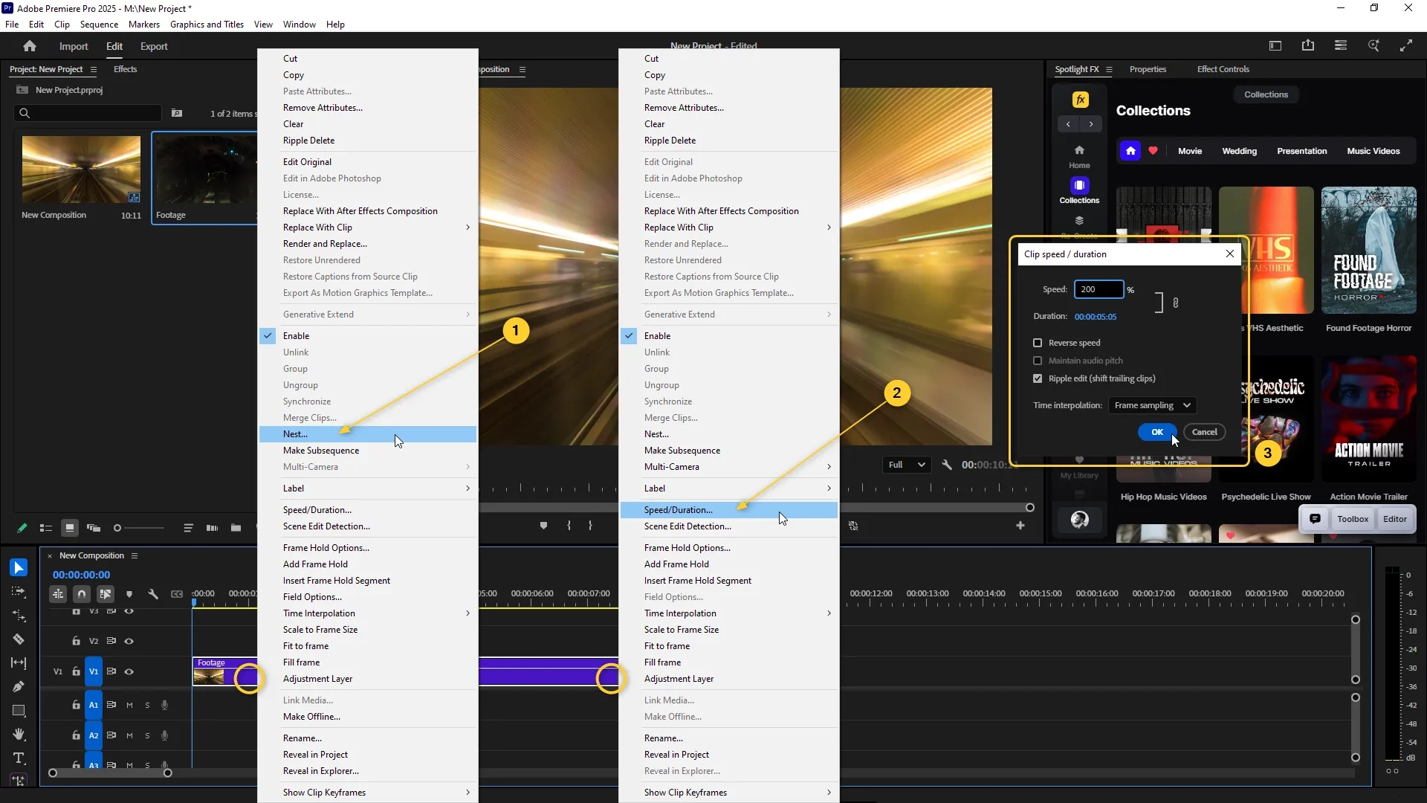The height and width of the screenshot is (803, 1427).
Task: Switch project panel to freeform view
Action: tap(94, 528)
